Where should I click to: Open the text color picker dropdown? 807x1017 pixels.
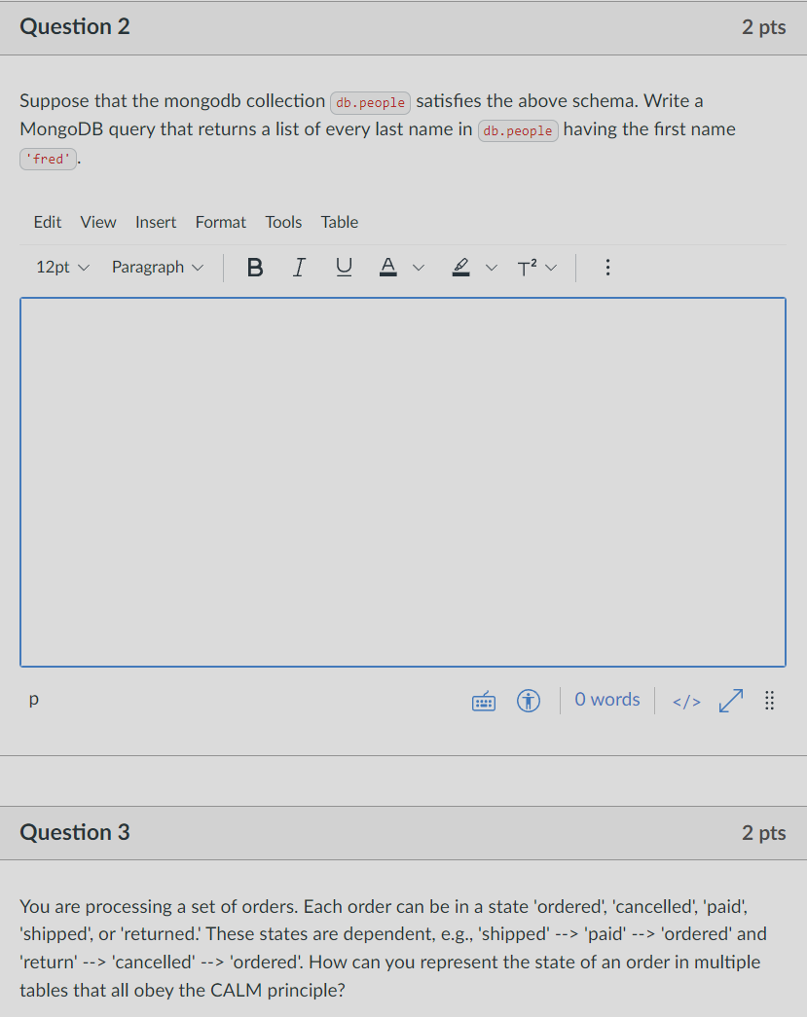(x=418, y=267)
